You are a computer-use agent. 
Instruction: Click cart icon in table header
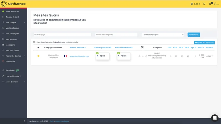pyautogui.click(x=142, y=47)
